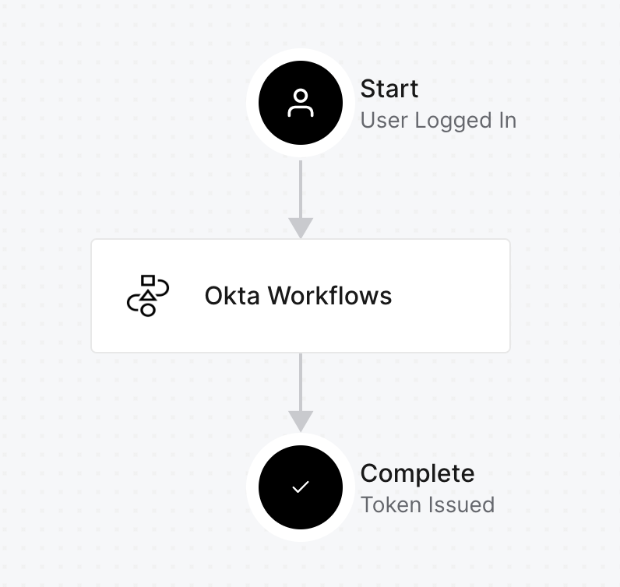Click the arrowhead pointing into Okta Workflows card

coord(301,227)
